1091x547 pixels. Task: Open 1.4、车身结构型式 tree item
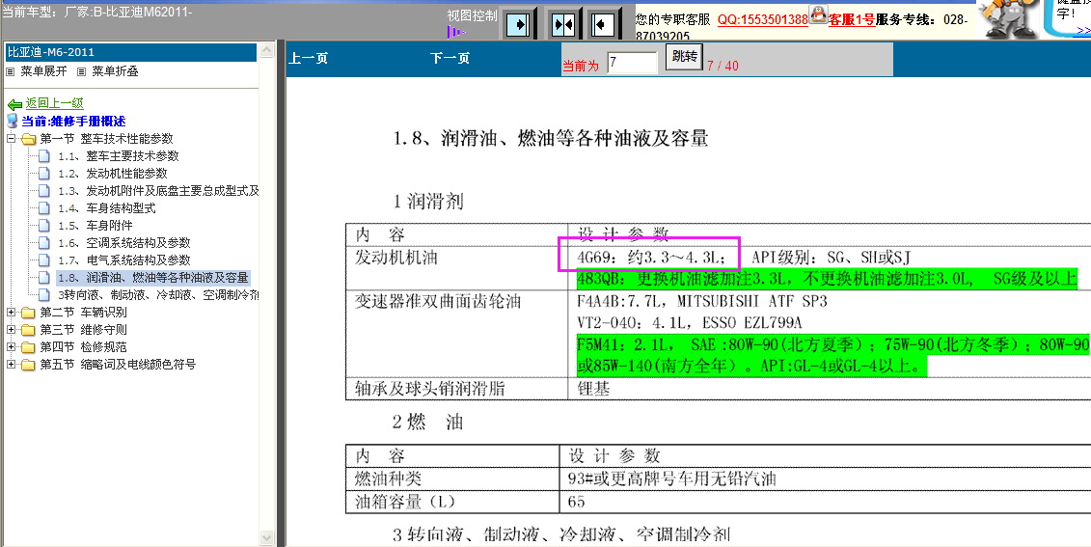point(106,208)
